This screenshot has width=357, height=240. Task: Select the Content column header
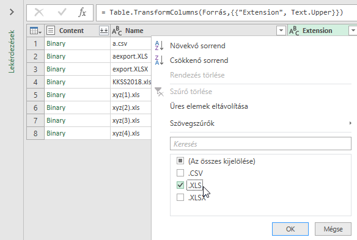(x=72, y=31)
